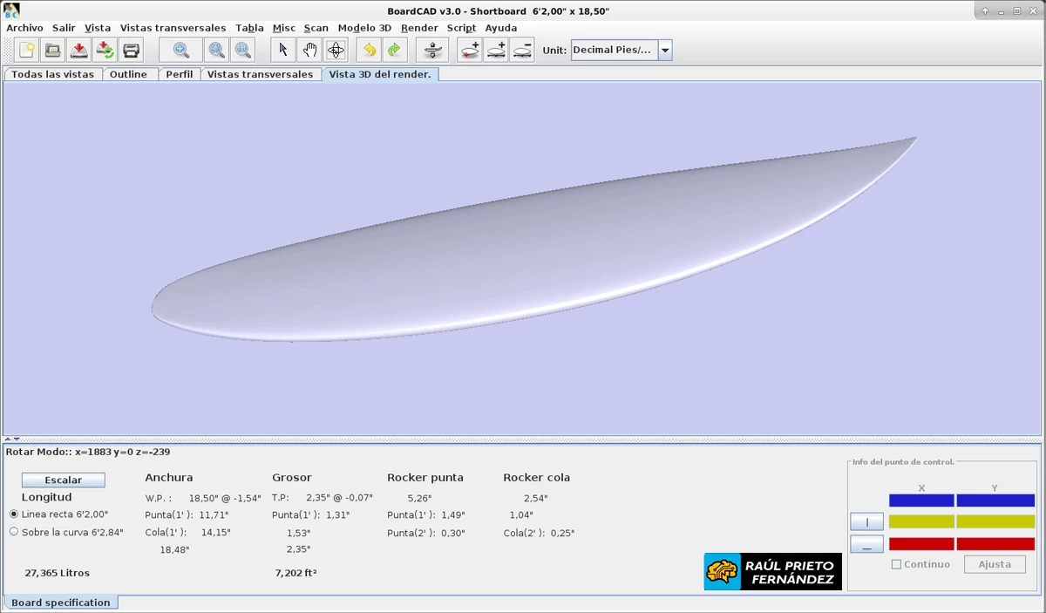Open a saved board file
The image size is (1046, 613).
pyautogui.click(x=52, y=50)
